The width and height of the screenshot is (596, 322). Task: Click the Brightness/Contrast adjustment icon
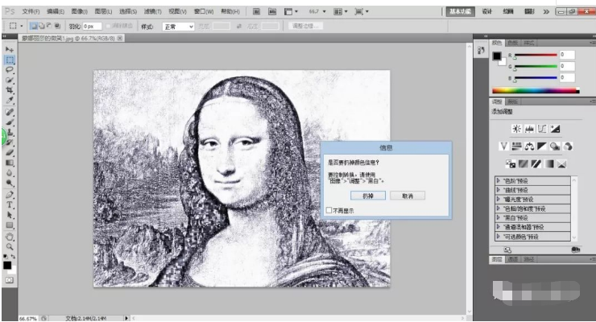click(516, 129)
